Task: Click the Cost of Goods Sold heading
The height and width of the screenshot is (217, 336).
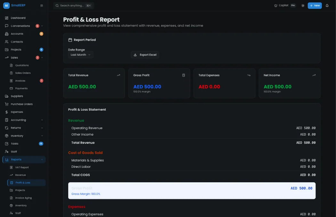Action: point(85,153)
